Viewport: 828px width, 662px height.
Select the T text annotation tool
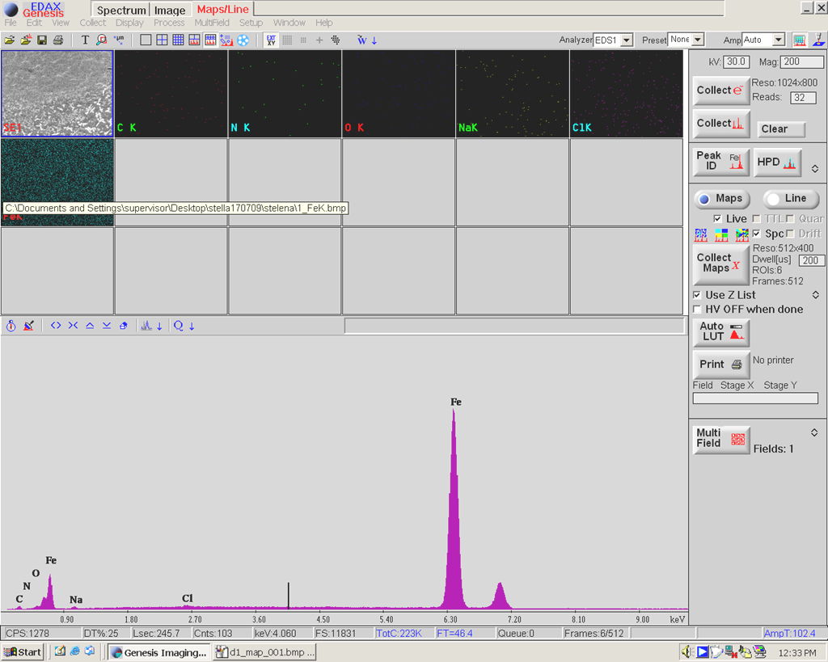click(85, 40)
